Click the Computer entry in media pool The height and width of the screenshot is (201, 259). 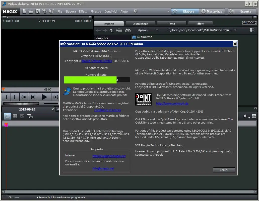tap(101, 38)
